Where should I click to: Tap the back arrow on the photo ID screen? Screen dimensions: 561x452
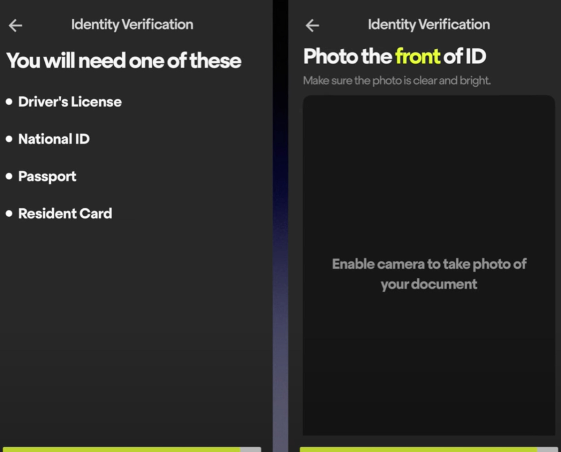click(312, 25)
